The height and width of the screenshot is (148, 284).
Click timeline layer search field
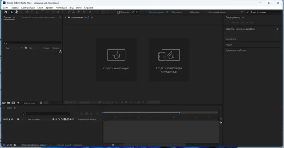click(x=47, y=114)
